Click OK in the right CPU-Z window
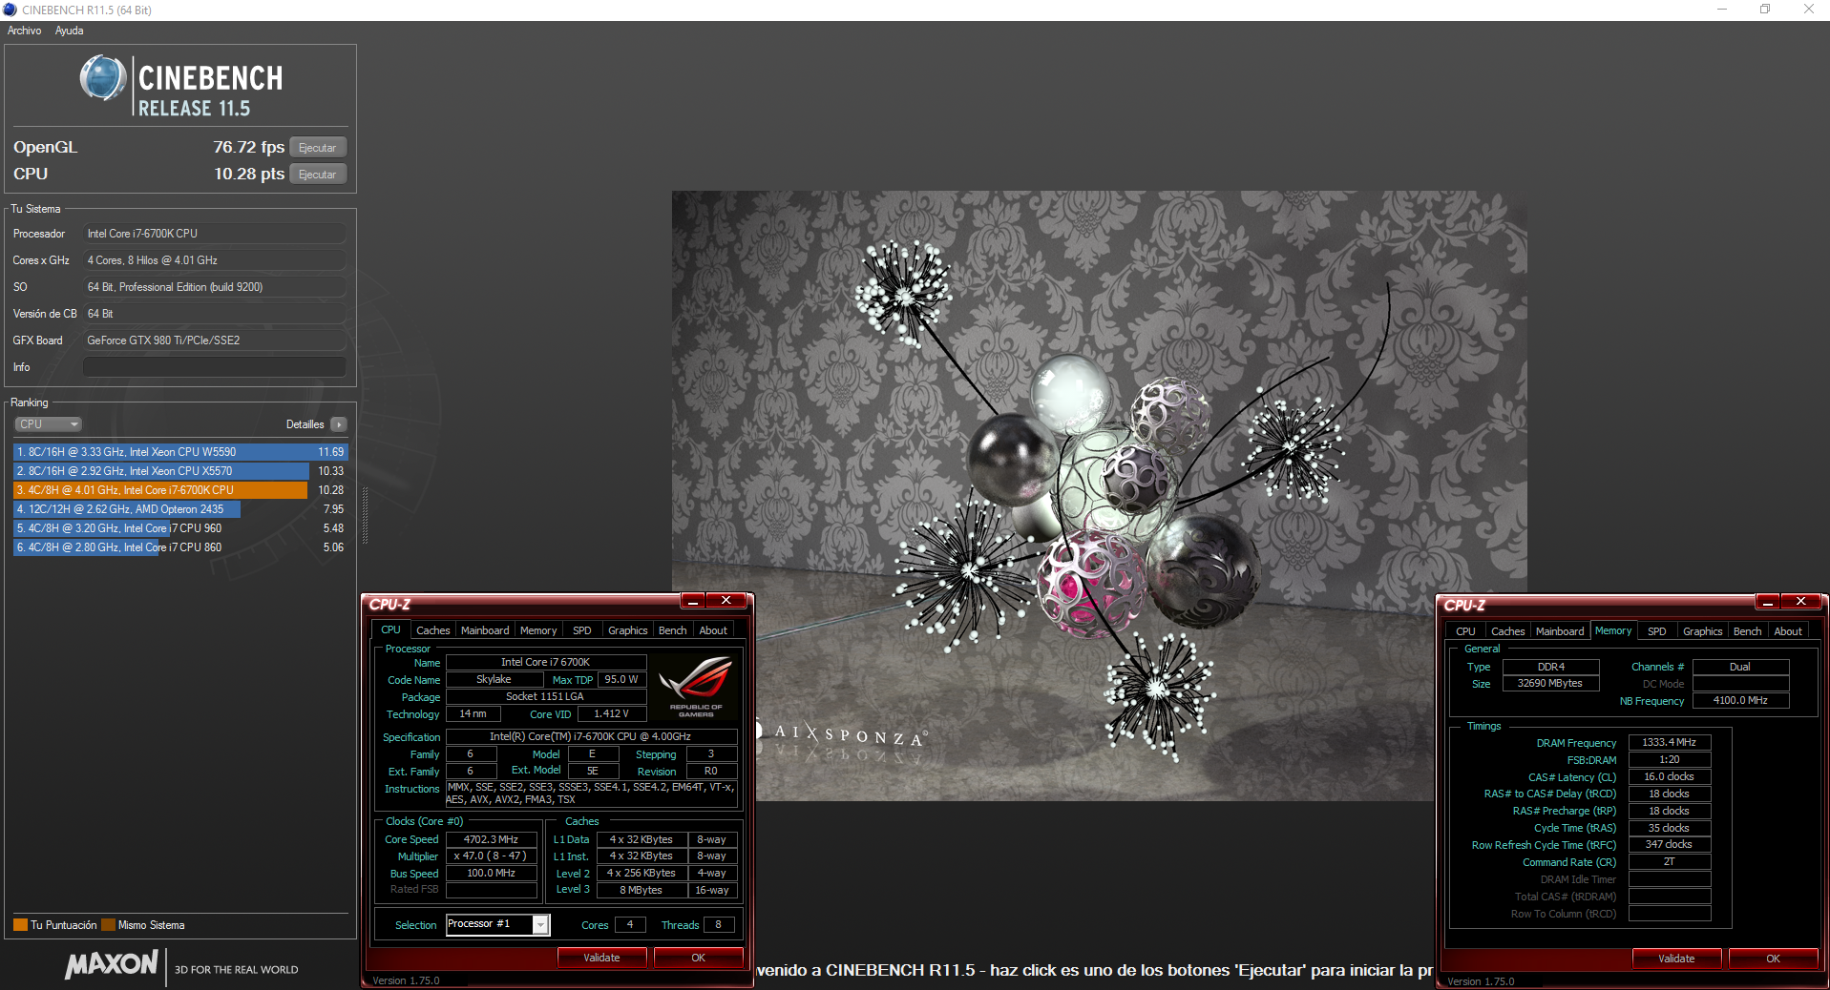The image size is (1830, 990). (x=1773, y=959)
